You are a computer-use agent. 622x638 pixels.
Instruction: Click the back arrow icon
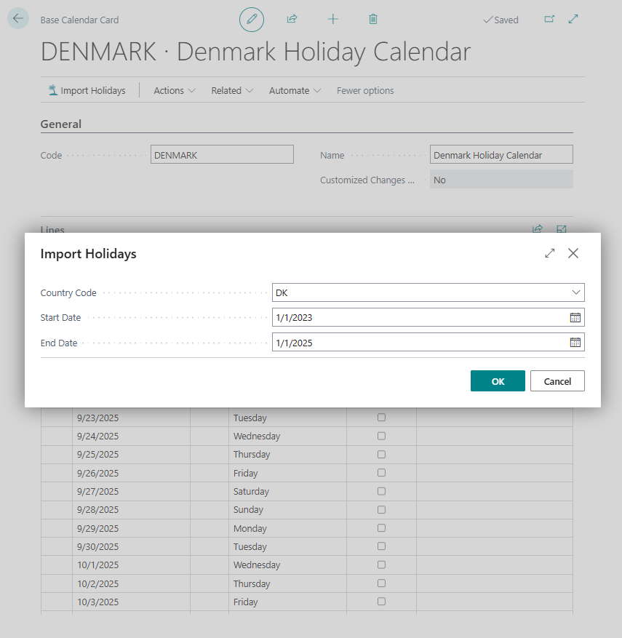click(x=18, y=19)
